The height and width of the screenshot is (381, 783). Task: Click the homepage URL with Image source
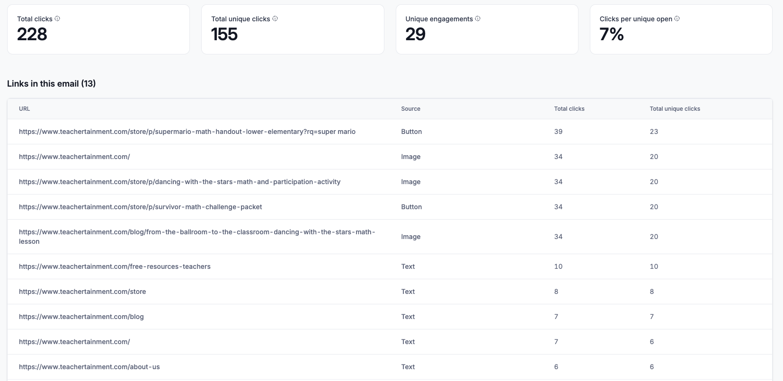pos(74,157)
